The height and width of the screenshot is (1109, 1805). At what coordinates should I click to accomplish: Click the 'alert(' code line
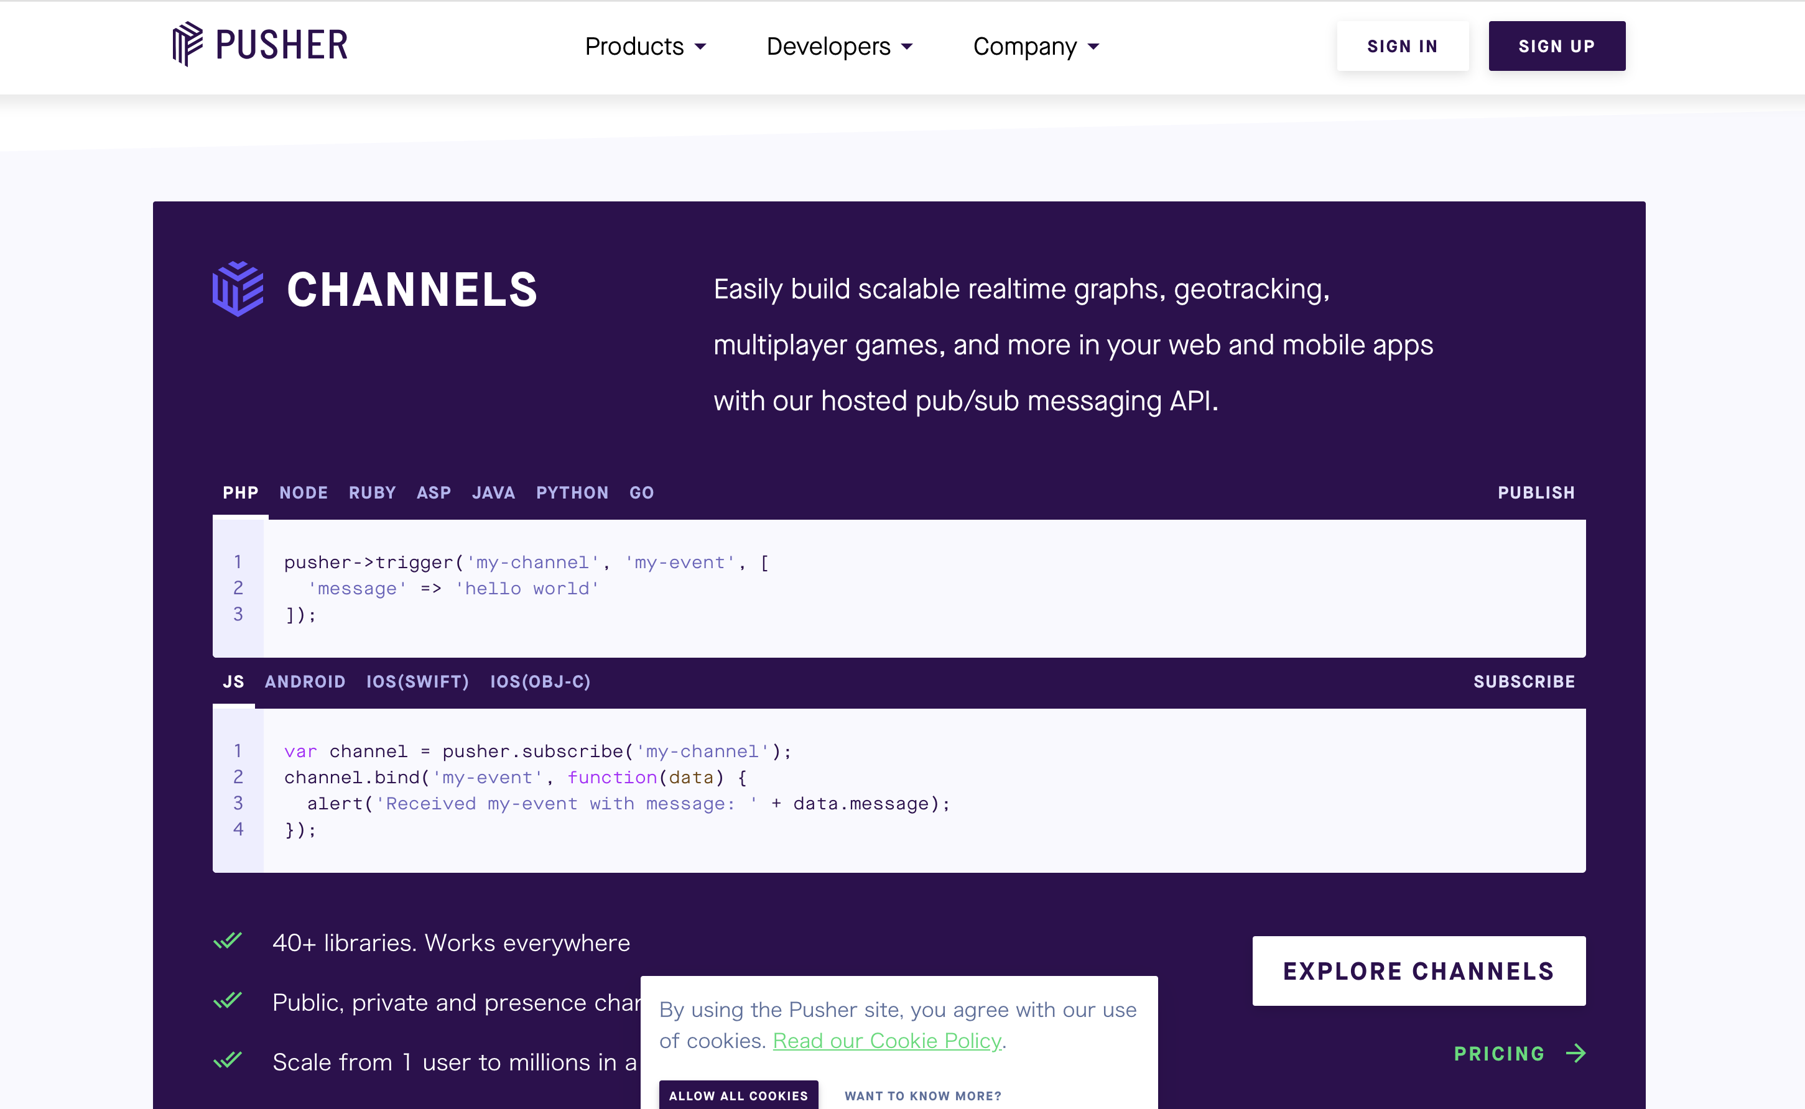pyautogui.click(x=629, y=804)
